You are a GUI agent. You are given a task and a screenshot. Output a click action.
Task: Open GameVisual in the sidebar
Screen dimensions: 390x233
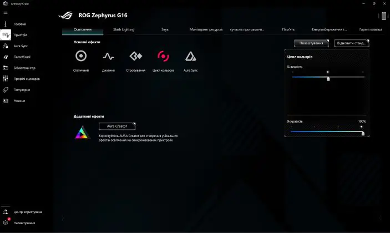click(22, 57)
